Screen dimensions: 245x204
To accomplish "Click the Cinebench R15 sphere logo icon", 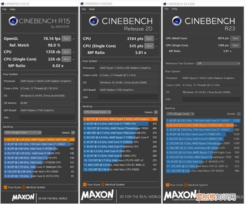I will tap(15, 21).
